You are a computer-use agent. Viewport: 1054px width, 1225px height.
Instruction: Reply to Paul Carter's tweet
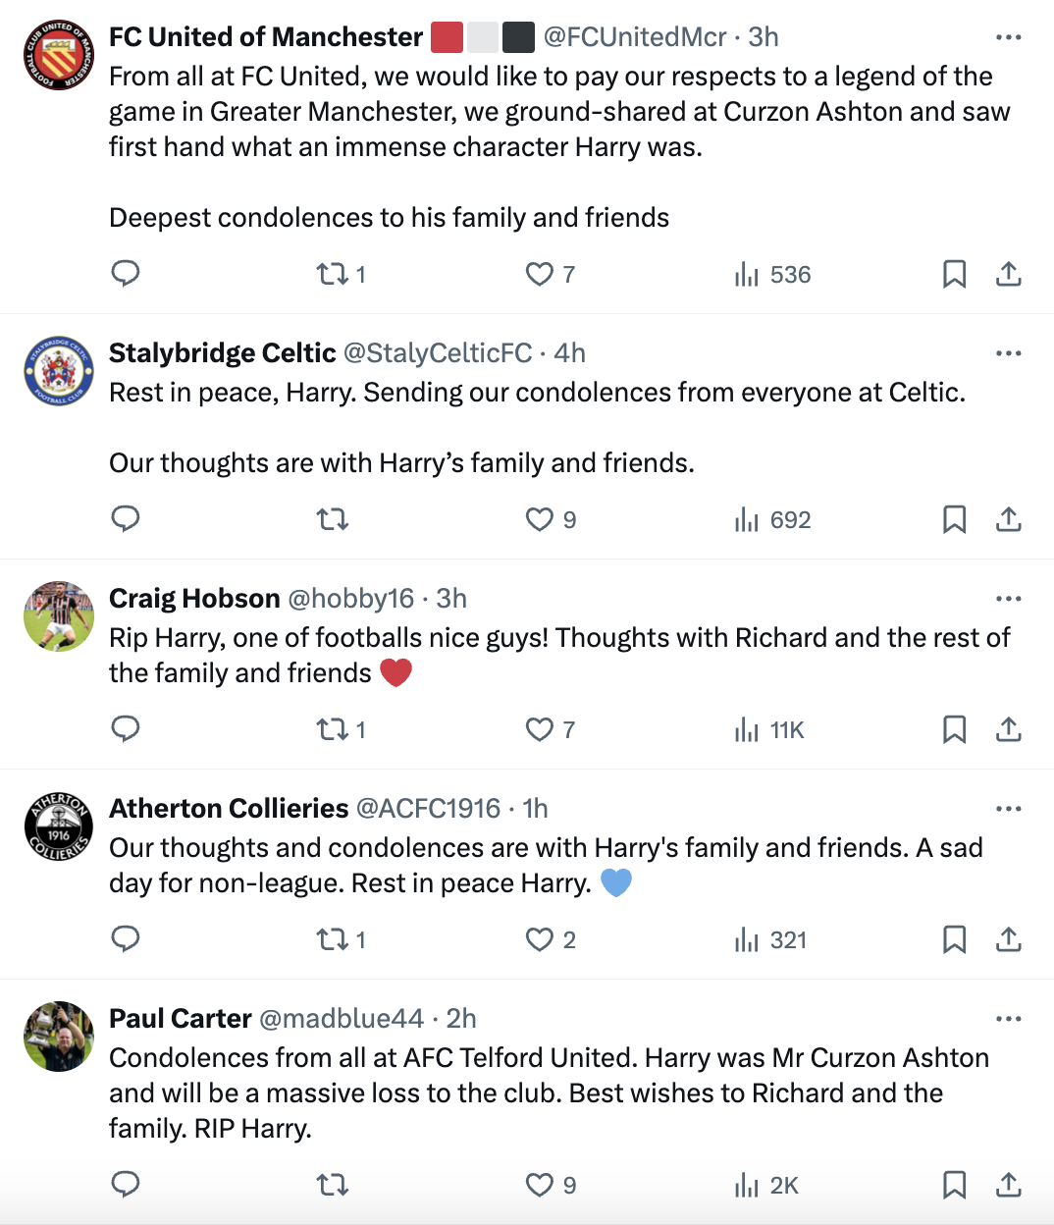coord(126,1185)
